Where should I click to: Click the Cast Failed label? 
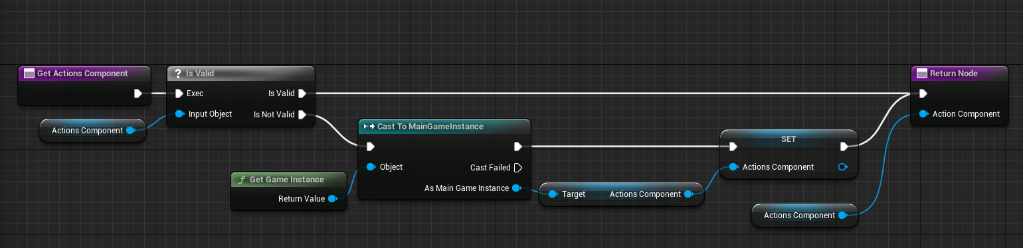(x=490, y=168)
